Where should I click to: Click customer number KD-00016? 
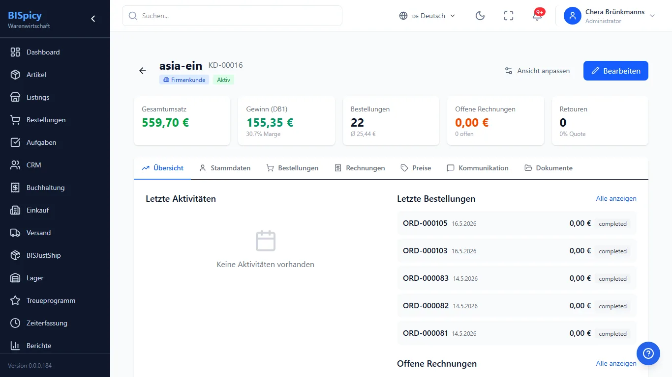click(x=225, y=65)
